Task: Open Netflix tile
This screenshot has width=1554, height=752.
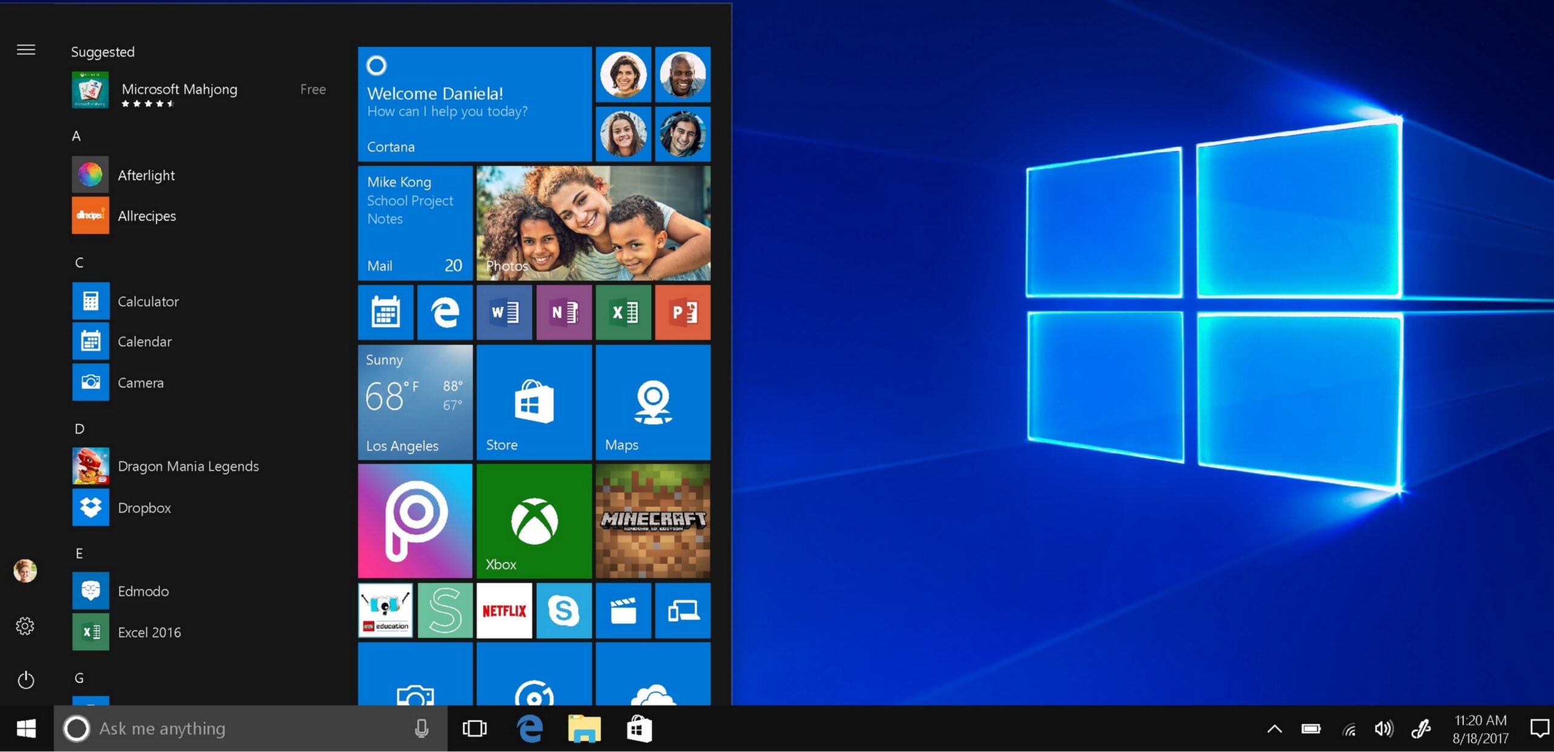Action: click(503, 611)
